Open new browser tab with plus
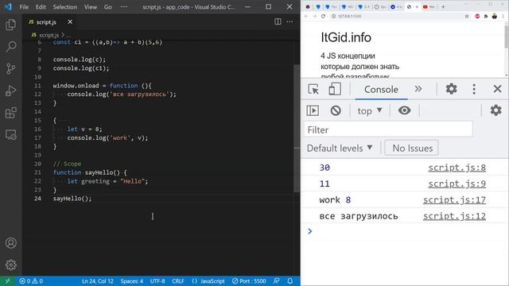Screen dimensions: 509x286 [x=443, y=6]
